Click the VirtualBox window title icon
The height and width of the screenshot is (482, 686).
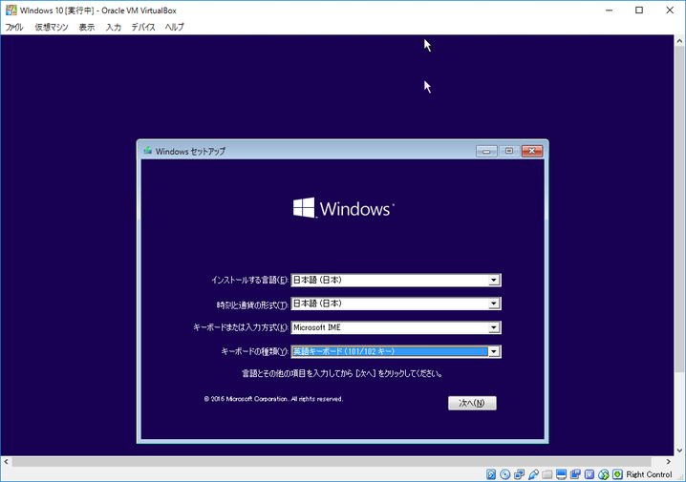coord(11,10)
